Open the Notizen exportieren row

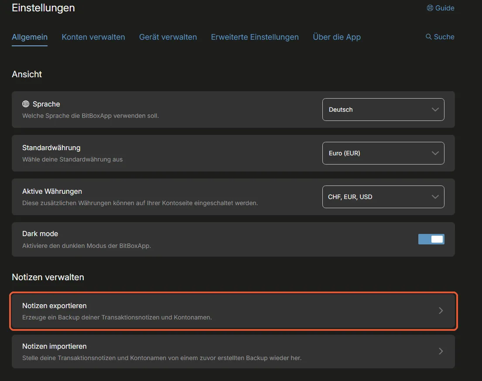click(233, 311)
